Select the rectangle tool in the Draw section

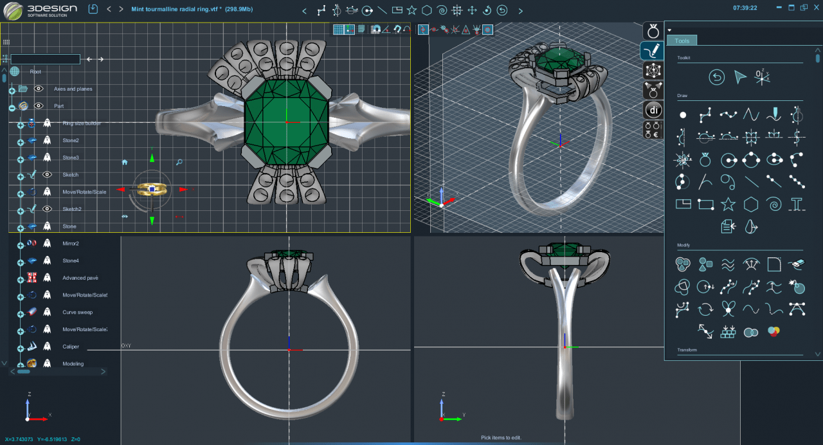(705, 204)
